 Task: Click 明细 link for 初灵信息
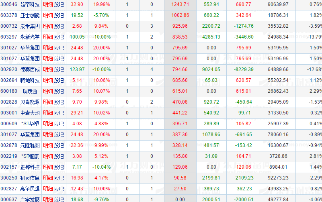[x=48, y=178]
